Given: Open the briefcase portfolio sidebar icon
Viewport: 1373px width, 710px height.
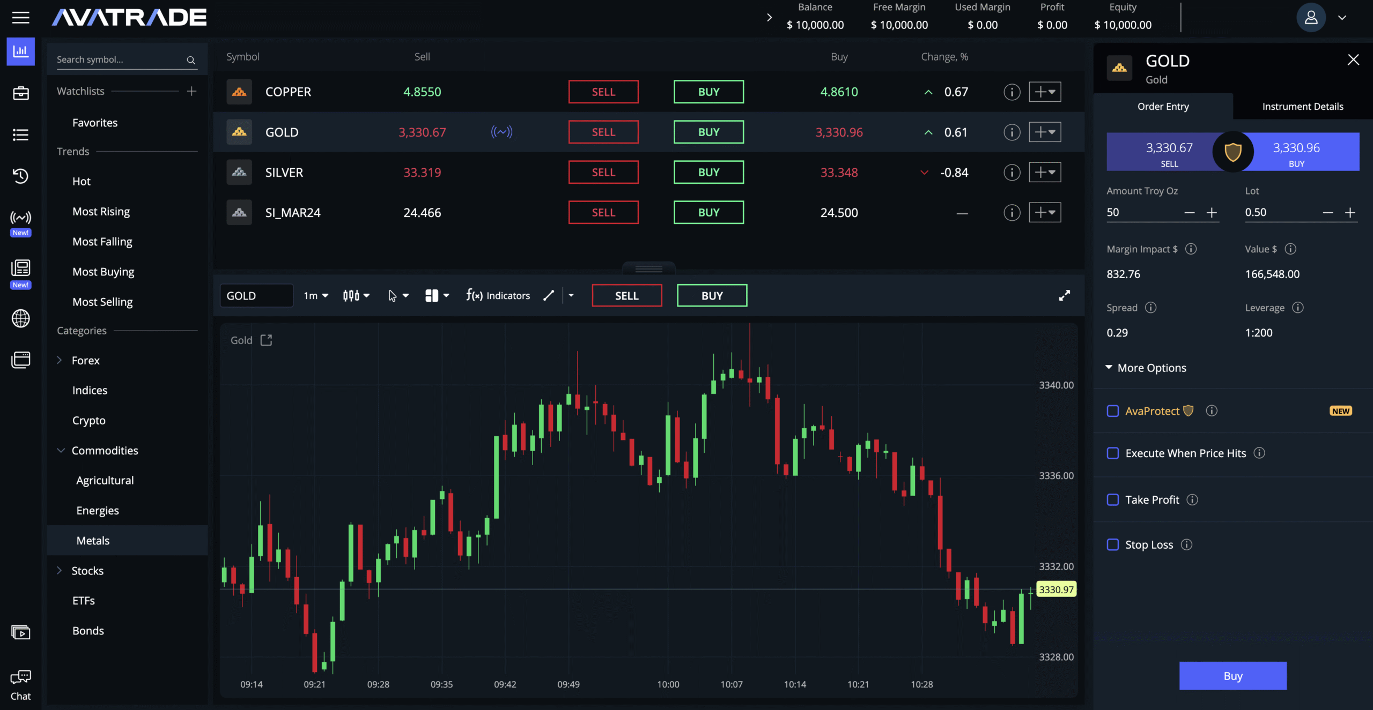Looking at the screenshot, I should click(x=20, y=93).
